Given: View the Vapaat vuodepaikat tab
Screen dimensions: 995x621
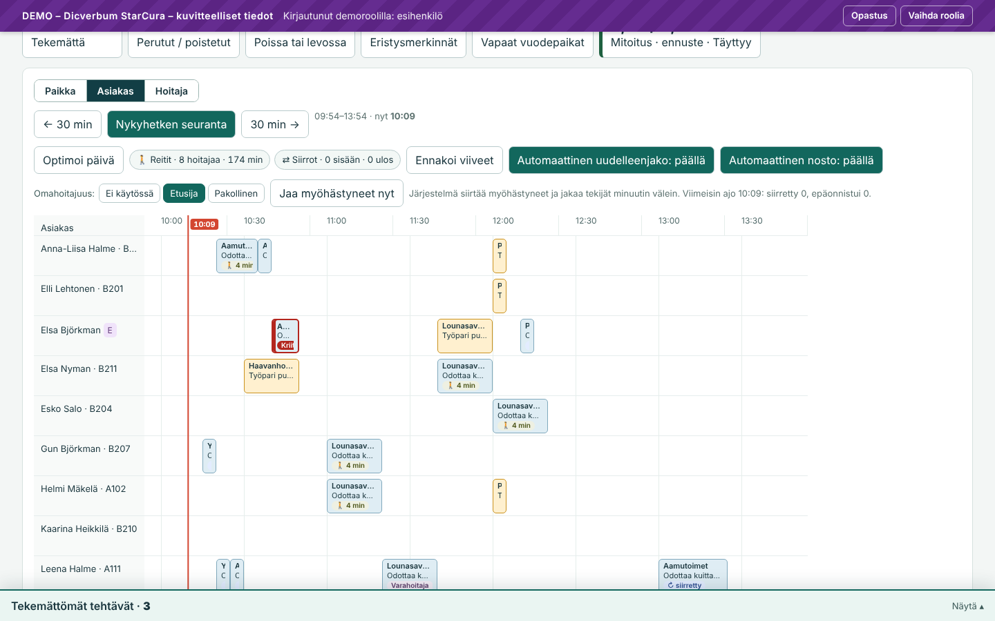Looking at the screenshot, I should (533, 43).
